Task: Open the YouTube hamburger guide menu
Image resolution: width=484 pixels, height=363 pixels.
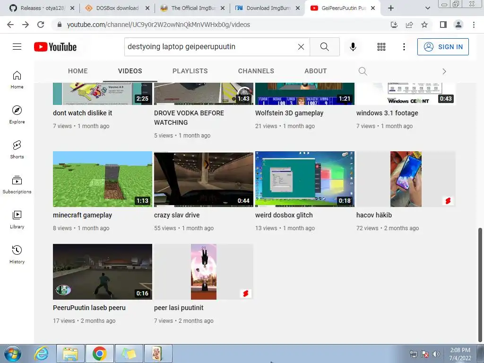Action: click(17, 47)
